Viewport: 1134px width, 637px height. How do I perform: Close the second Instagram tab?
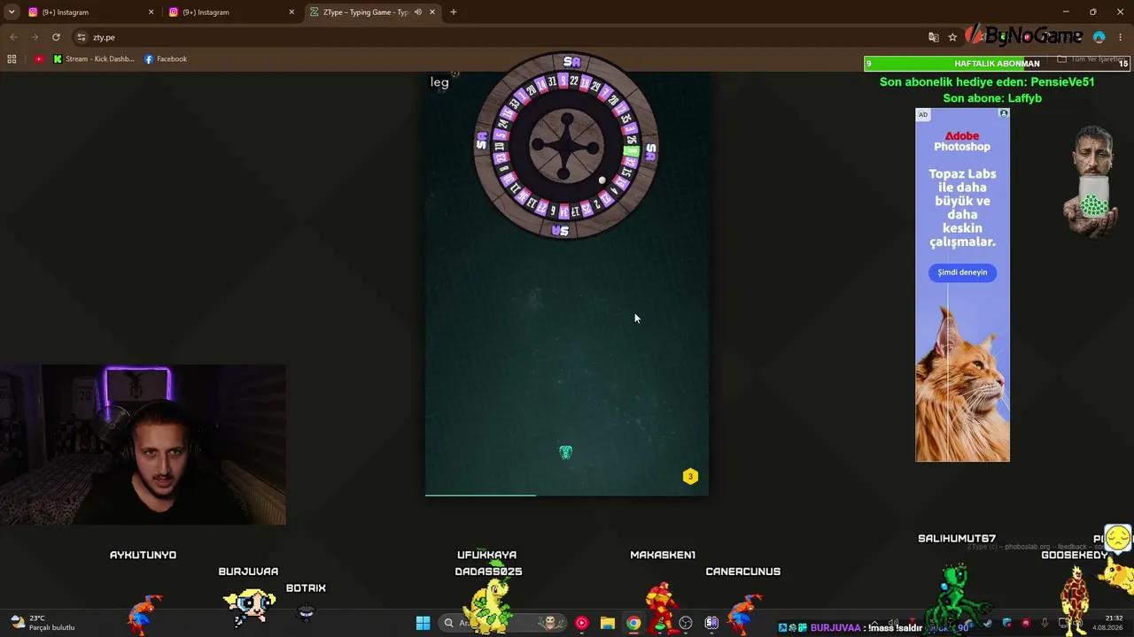[x=291, y=12]
